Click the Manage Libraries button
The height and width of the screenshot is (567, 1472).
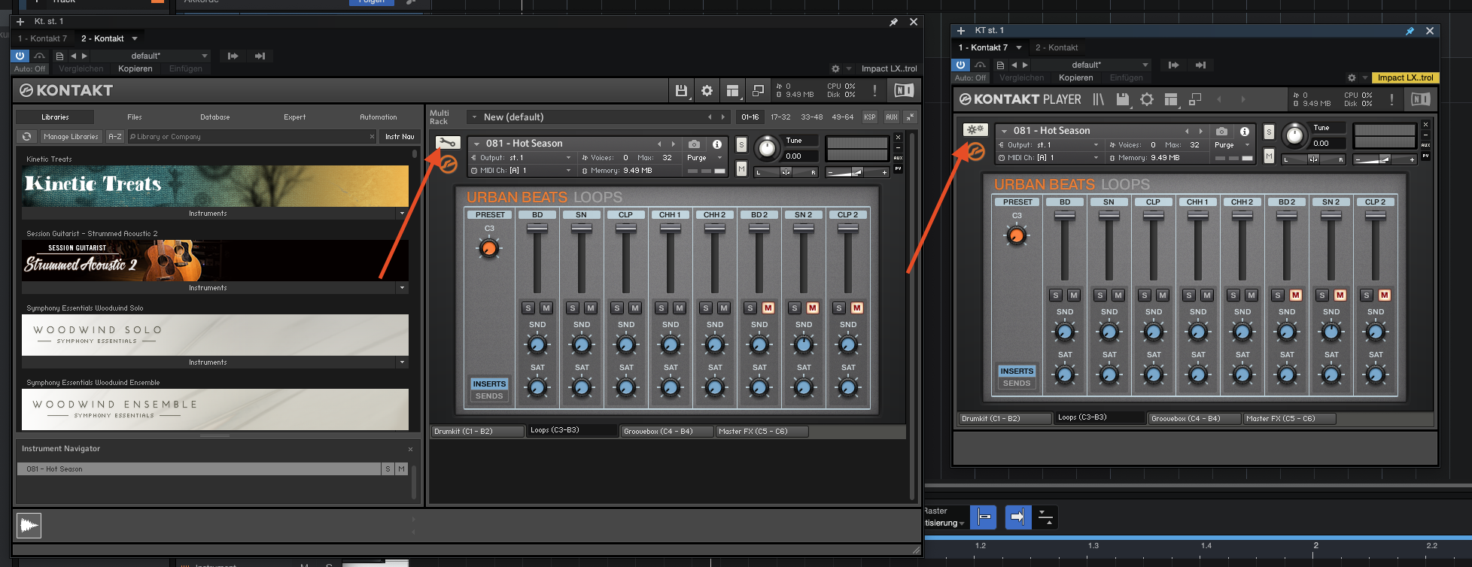[71, 137]
